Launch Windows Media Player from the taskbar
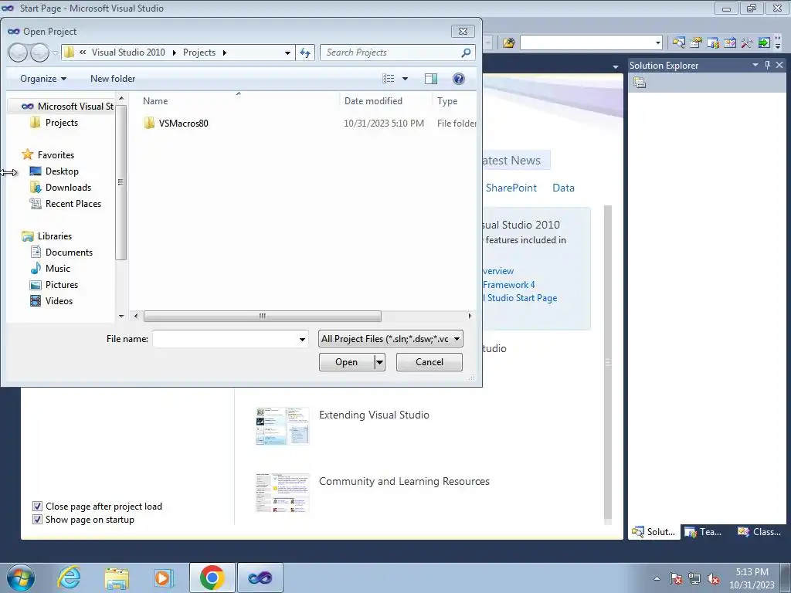The image size is (791, 593). (x=164, y=578)
